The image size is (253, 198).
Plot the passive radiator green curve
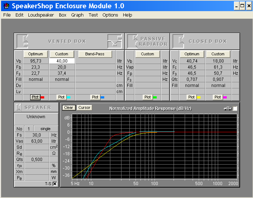[x=148, y=97]
